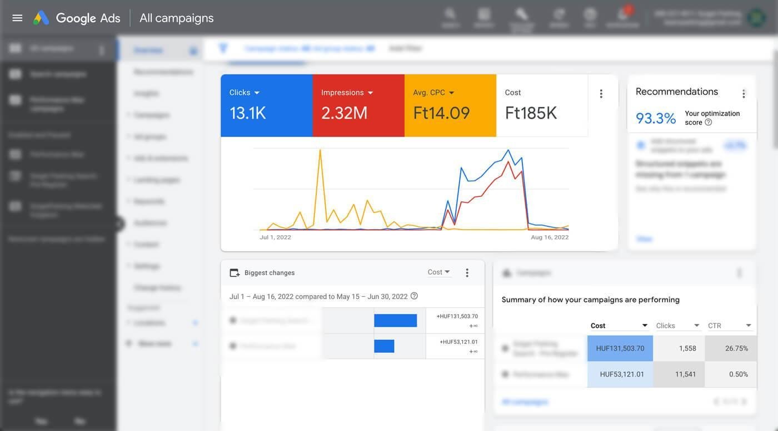Image resolution: width=778 pixels, height=431 pixels.
Task: Click All campaigns link below summary table
Action: click(525, 402)
